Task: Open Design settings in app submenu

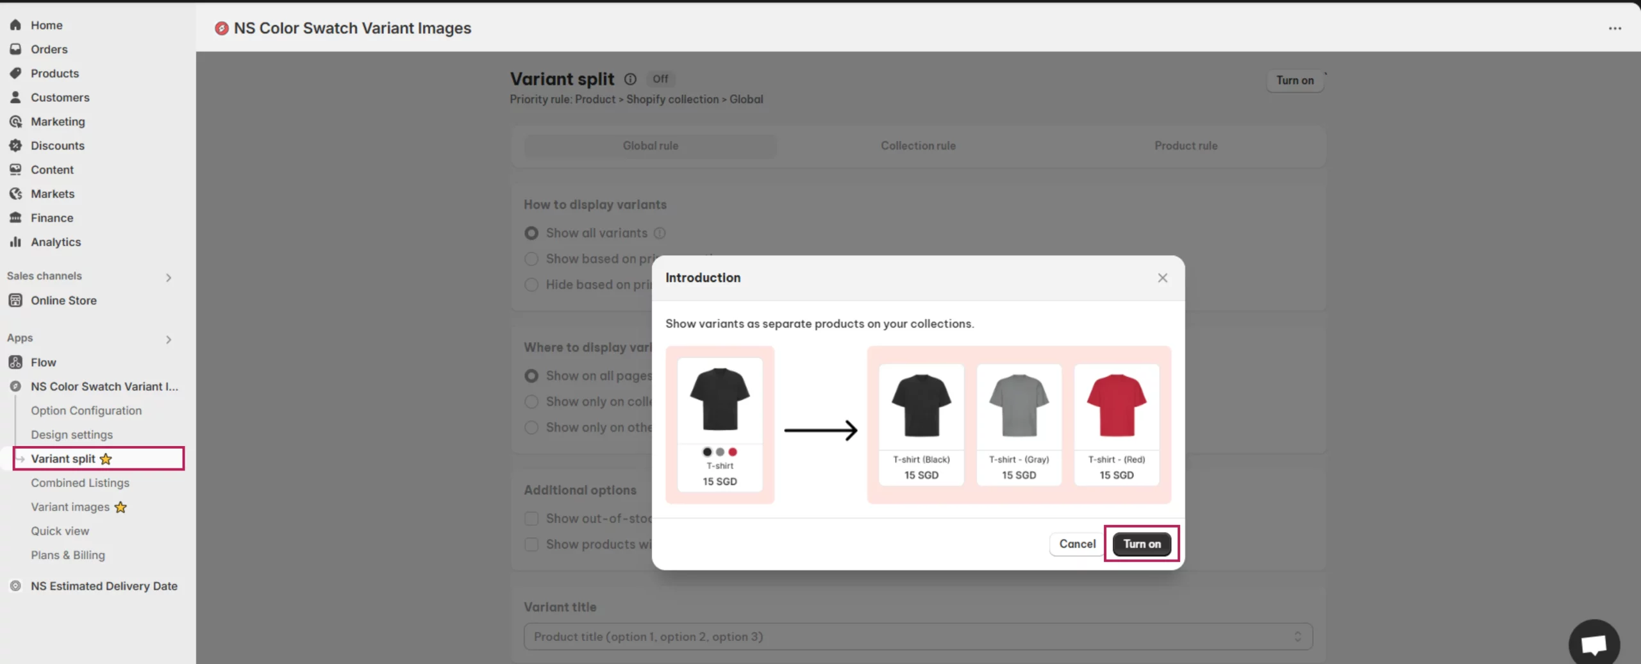Action: (72, 435)
